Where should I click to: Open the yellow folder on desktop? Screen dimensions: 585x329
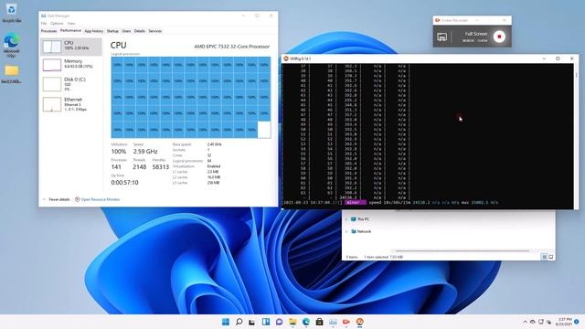tap(11, 74)
